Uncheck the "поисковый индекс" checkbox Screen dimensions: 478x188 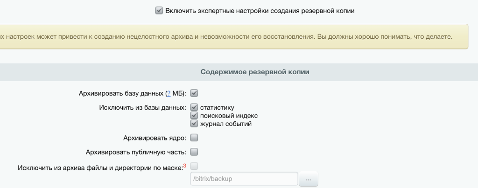point(194,116)
